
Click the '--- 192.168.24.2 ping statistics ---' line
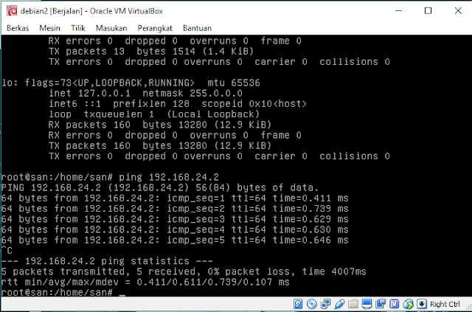click(x=107, y=261)
